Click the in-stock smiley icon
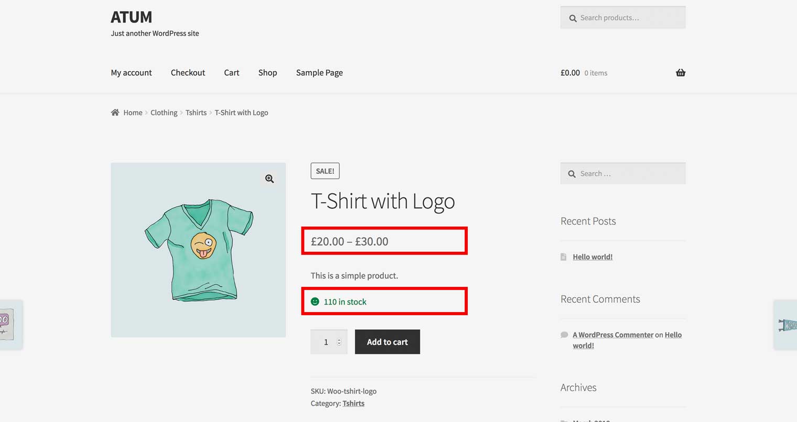This screenshot has width=797, height=422. (x=315, y=302)
